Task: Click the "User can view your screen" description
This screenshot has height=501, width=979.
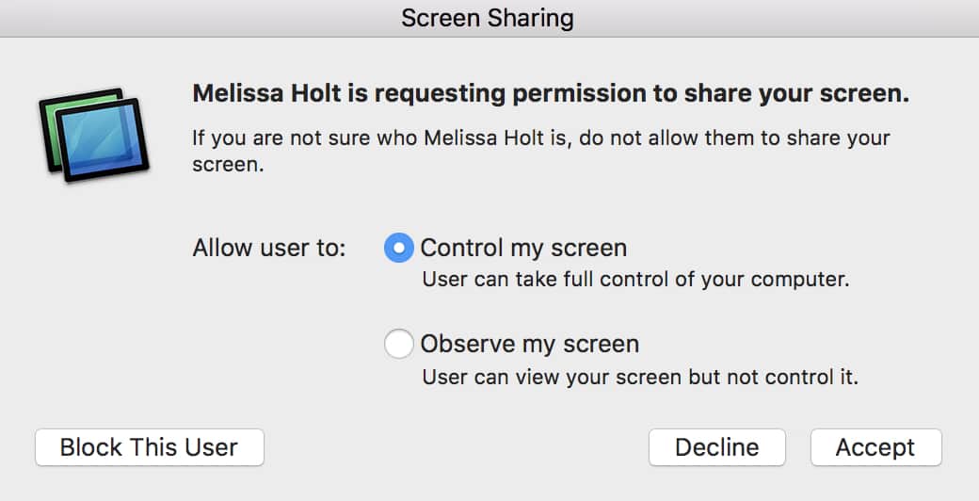Action: 640,378
